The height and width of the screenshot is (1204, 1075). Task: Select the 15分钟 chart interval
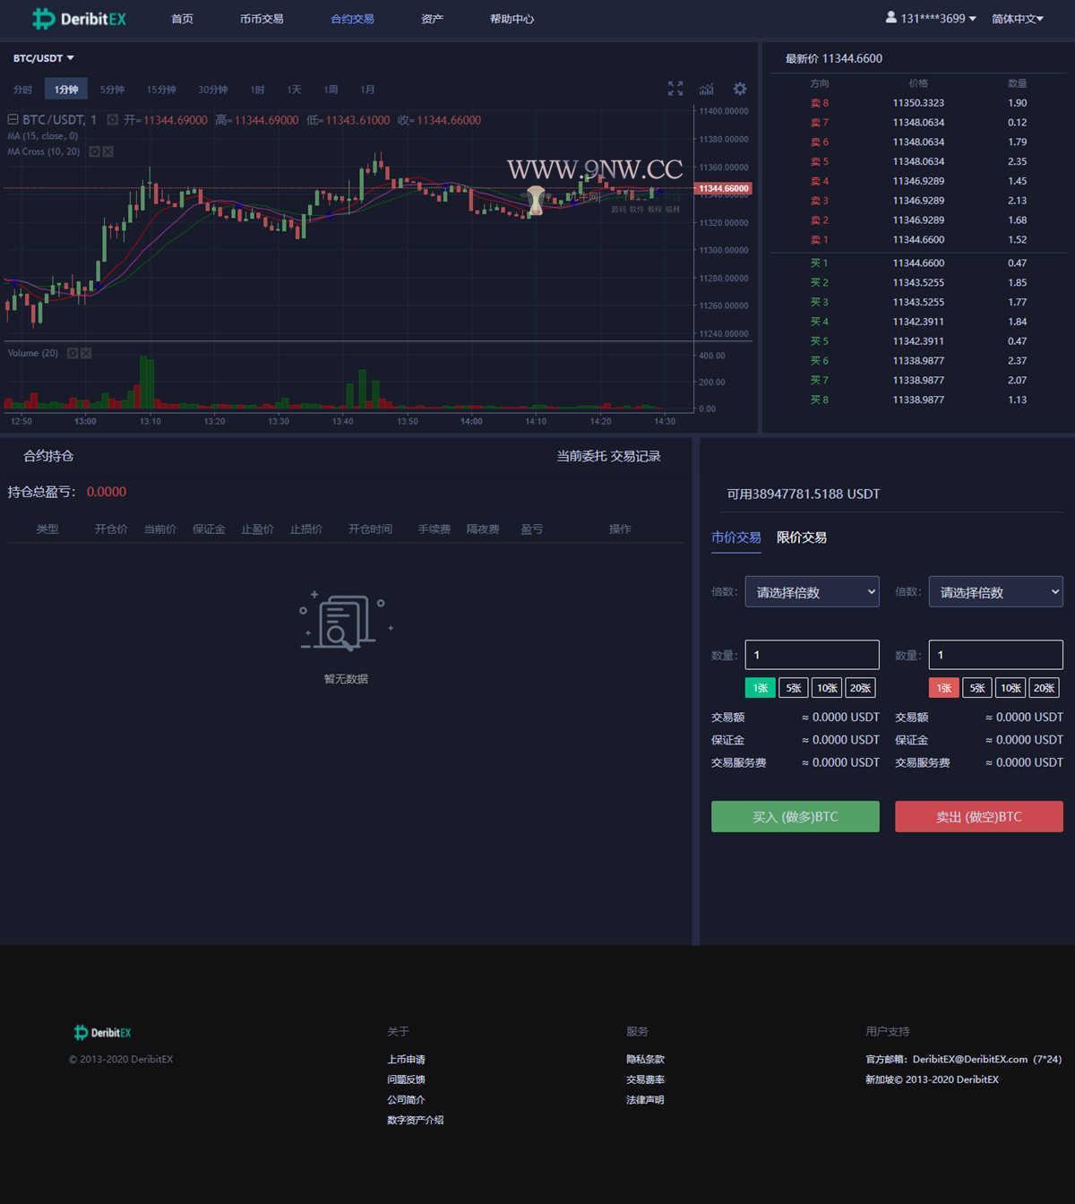pos(161,90)
